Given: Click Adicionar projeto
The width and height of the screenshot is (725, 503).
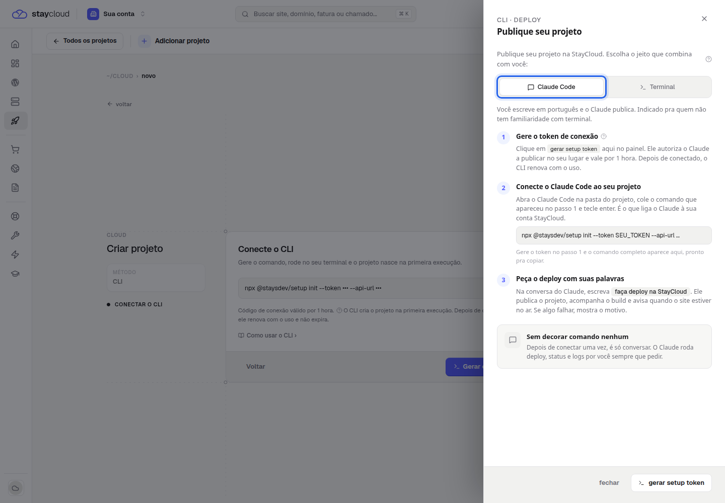Looking at the screenshot, I should coord(175,41).
